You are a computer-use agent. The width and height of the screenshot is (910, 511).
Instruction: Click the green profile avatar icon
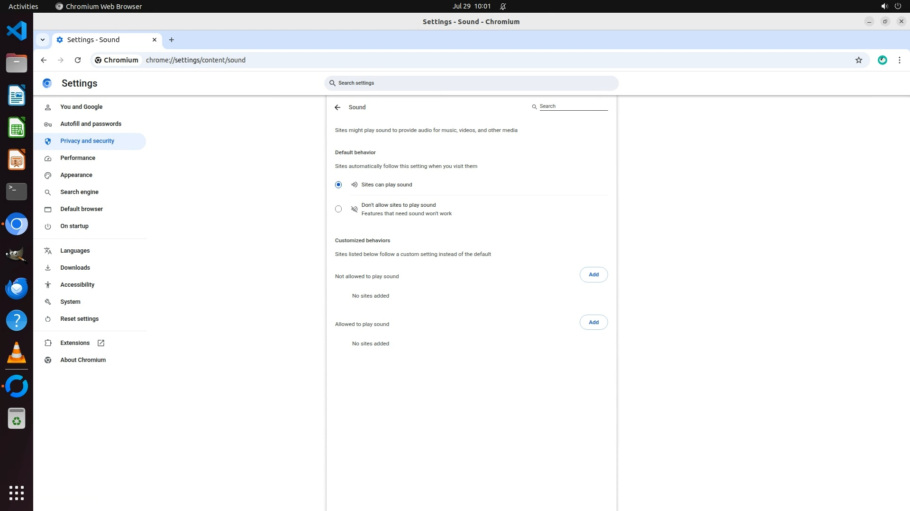tap(882, 60)
